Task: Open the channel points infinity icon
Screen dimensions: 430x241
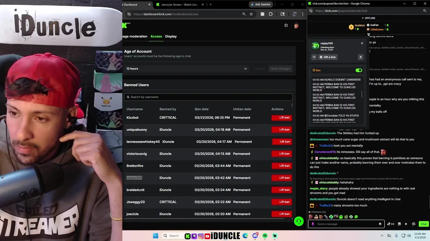Action: [x=391, y=224]
